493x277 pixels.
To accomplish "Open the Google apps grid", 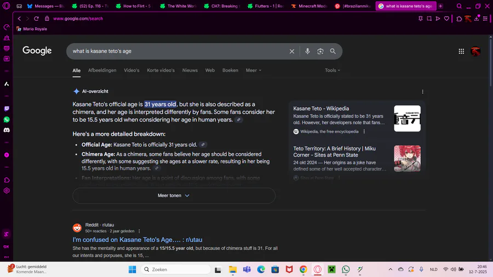I will 461,51.
